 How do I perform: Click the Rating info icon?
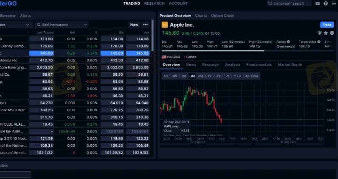(x=288, y=42)
